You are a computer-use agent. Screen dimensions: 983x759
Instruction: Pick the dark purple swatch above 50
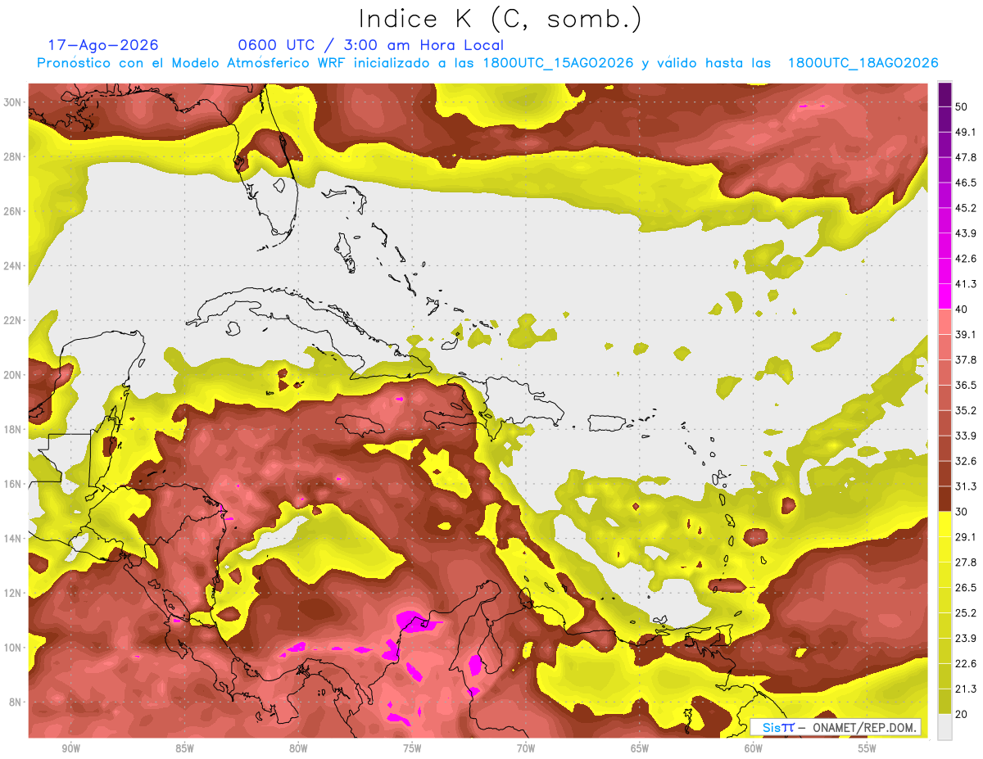coord(944,94)
